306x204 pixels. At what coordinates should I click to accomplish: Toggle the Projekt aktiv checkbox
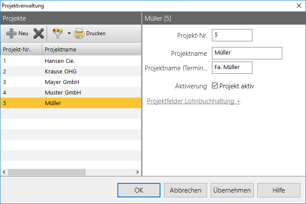[215, 86]
